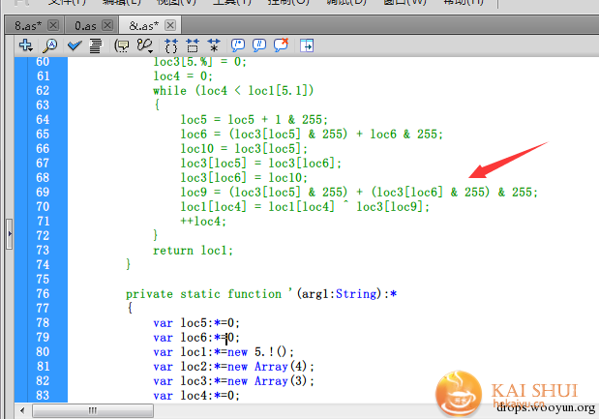
Task: Close the 8.as* tab
Action: coord(53,25)
